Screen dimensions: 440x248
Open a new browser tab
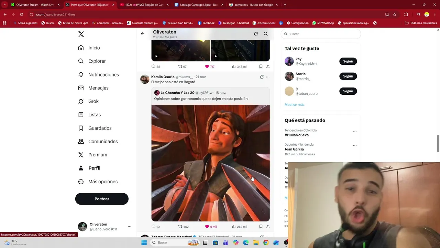[x=285, y=5]
